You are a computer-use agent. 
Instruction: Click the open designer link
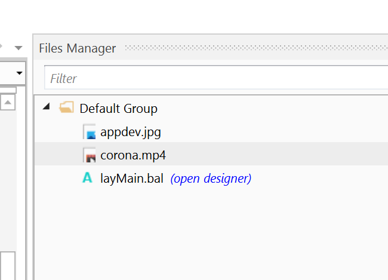211,179
